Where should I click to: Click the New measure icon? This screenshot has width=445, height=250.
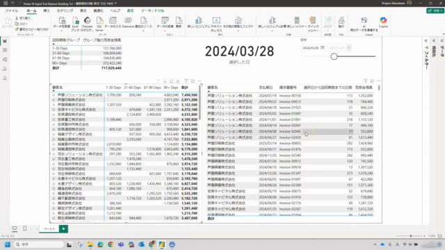(x=297, y=21)
